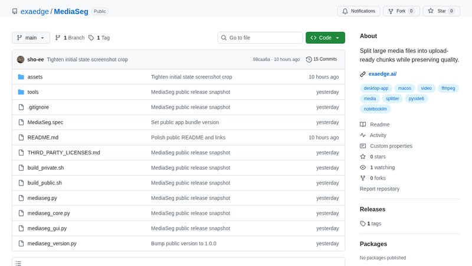Viewport: 472px width, 266px height.
Task: Open the main branch selector dropdown
Action: coord(31,38)
